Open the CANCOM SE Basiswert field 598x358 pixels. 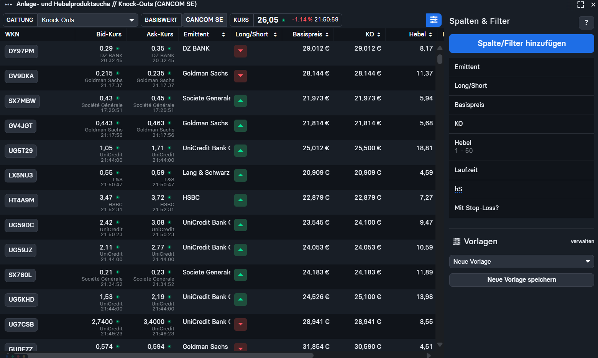click(204, 20)
